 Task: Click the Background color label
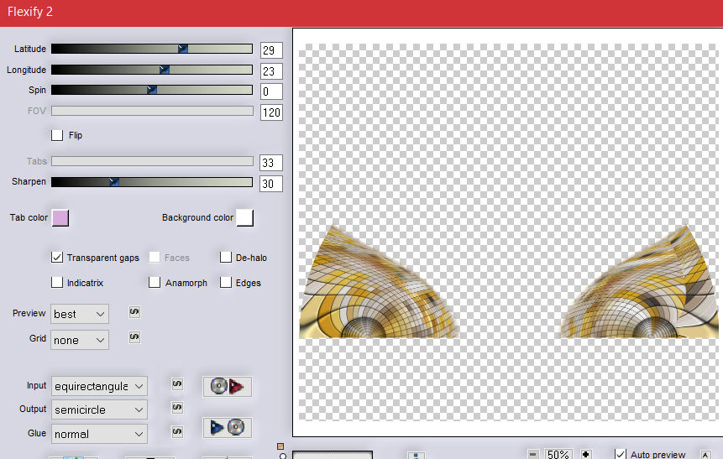point(198,217)
